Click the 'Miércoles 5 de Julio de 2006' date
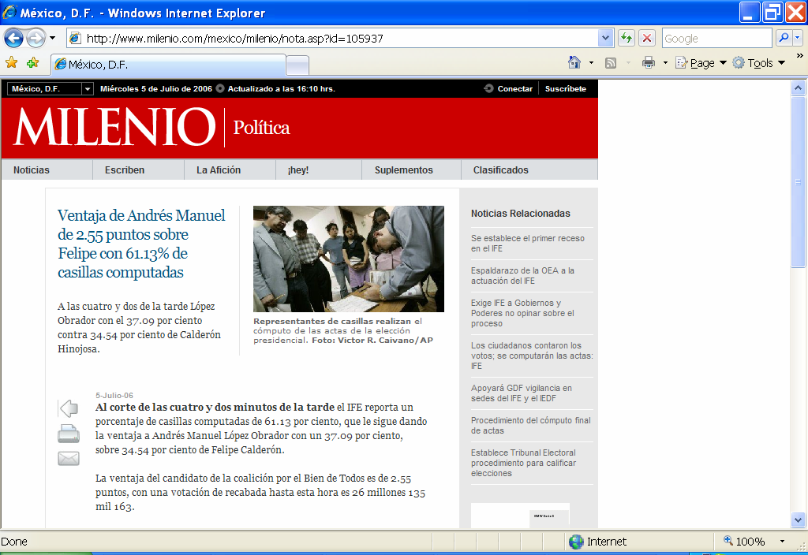The image size is (808, 555). pyautogui.click(x=156, y=88)
